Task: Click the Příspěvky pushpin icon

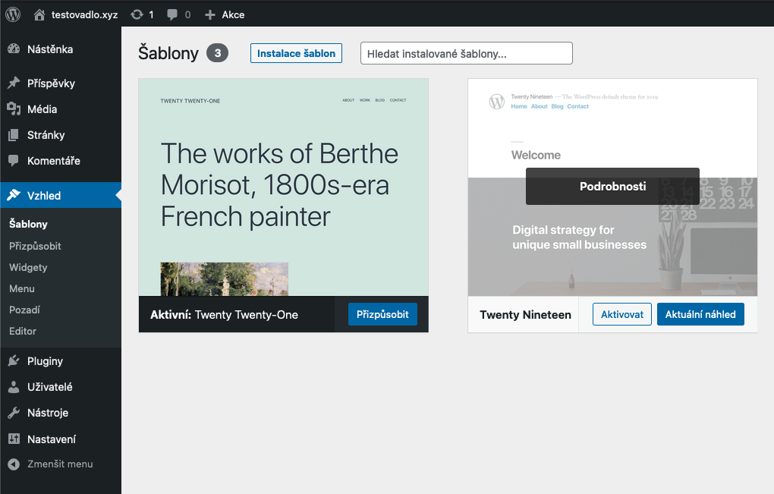Action: click(14, 83)
